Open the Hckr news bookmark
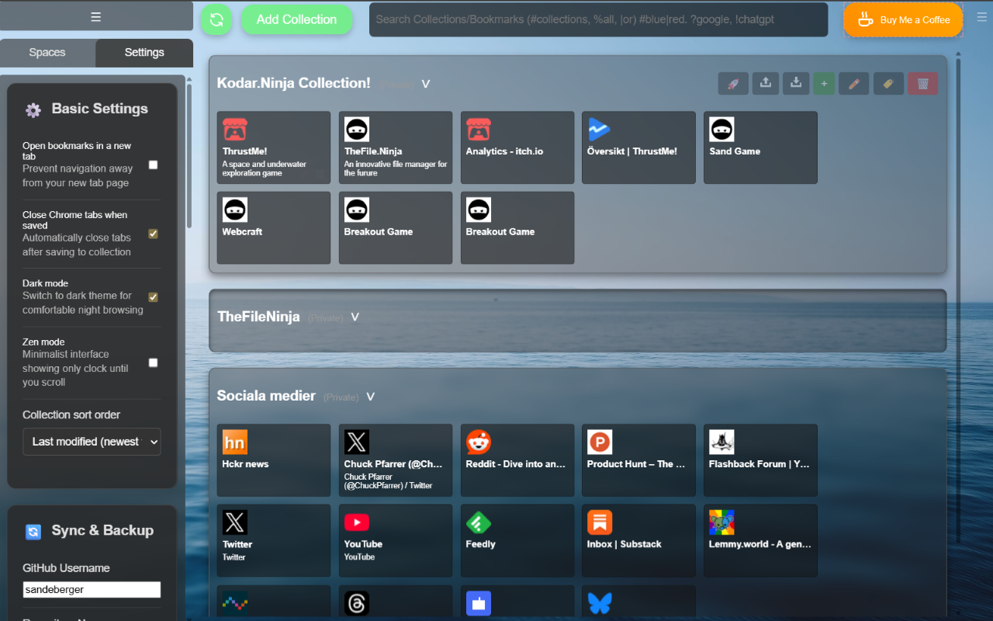This screenshot has height=621, width=993. [x=273, y=460]
